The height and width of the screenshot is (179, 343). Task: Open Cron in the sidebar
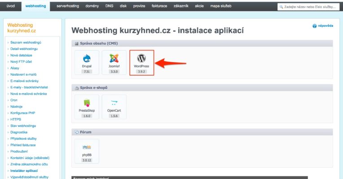tap(14, 100)
